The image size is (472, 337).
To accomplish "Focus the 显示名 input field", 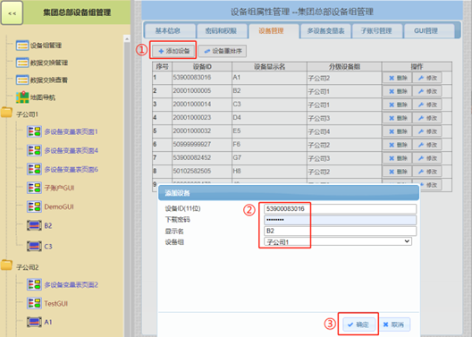I will tap(341, 231).
